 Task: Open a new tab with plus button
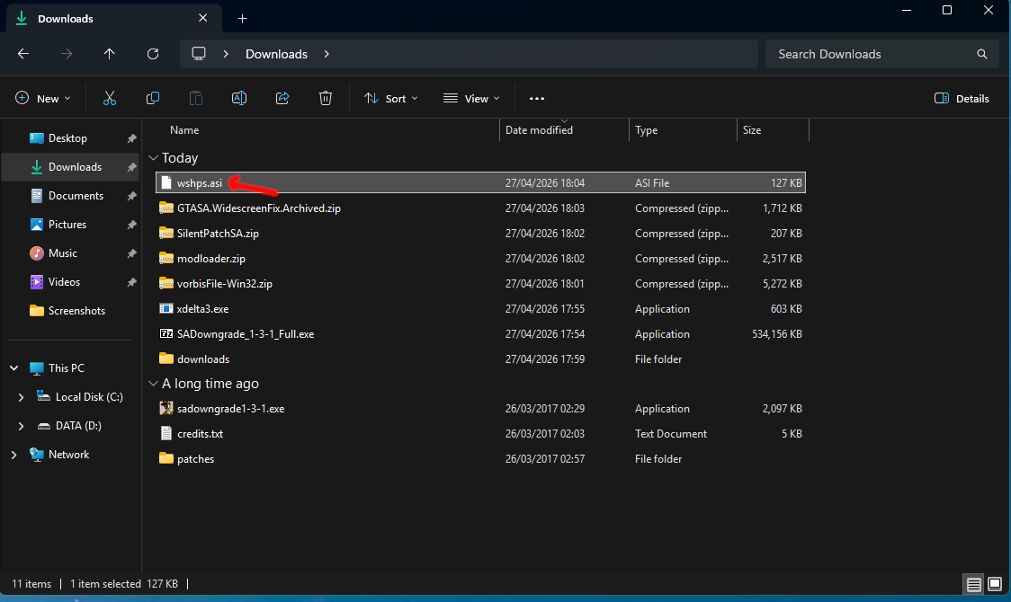pyautogui.click(x=243, y=19)
